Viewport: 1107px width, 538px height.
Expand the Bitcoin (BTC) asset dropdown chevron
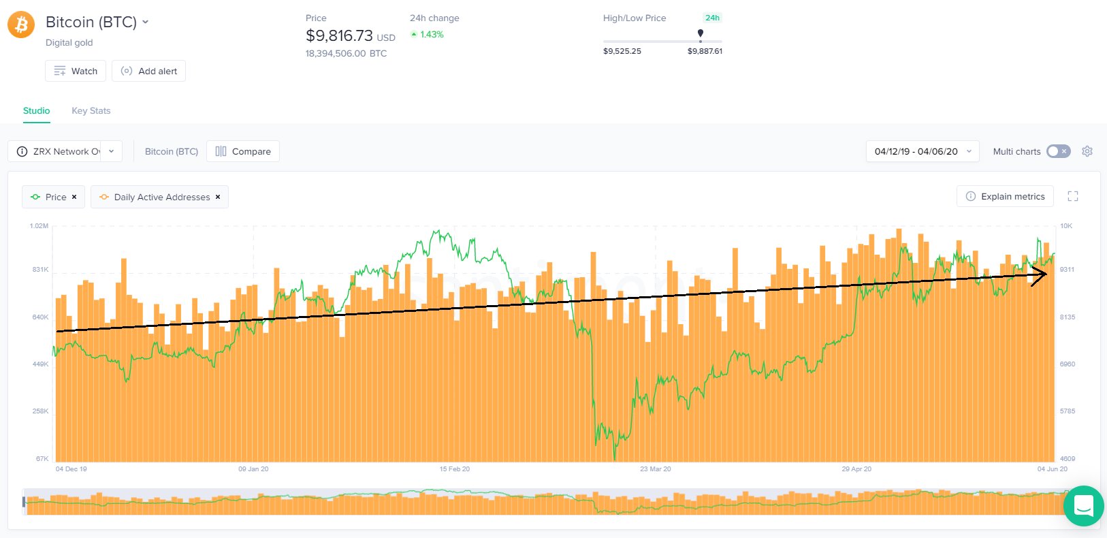pyautogui.click(x=145, y=22)
